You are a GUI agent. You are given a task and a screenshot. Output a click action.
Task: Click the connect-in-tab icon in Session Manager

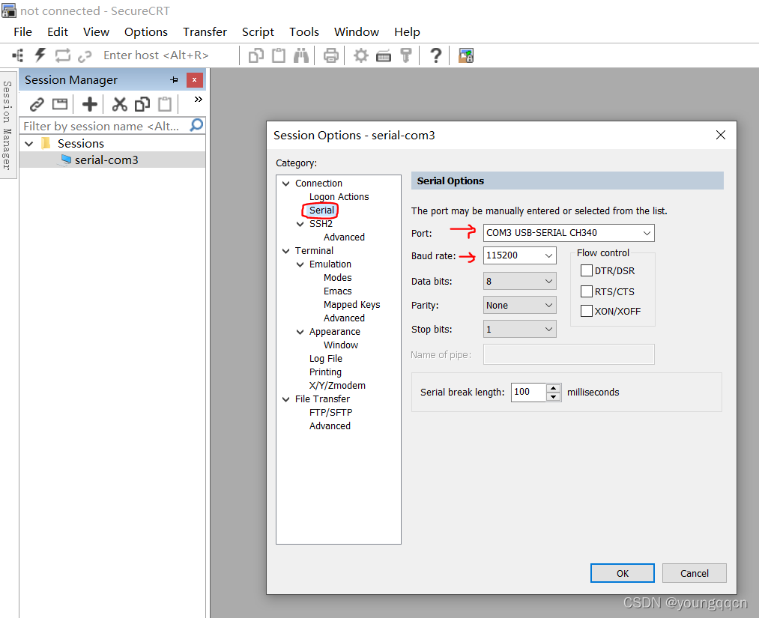pyautogui.click(x=60, y=104)
